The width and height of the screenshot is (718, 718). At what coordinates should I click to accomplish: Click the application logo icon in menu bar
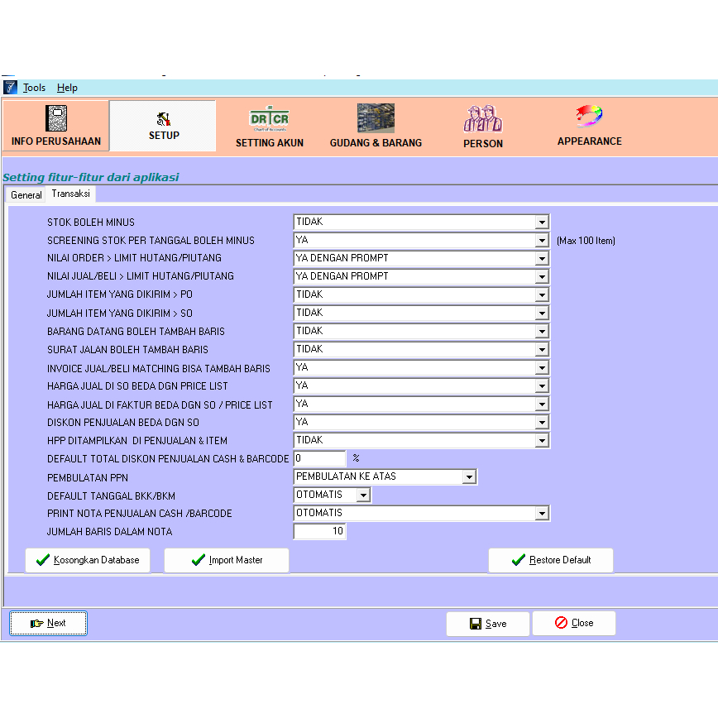coord(10,87)
